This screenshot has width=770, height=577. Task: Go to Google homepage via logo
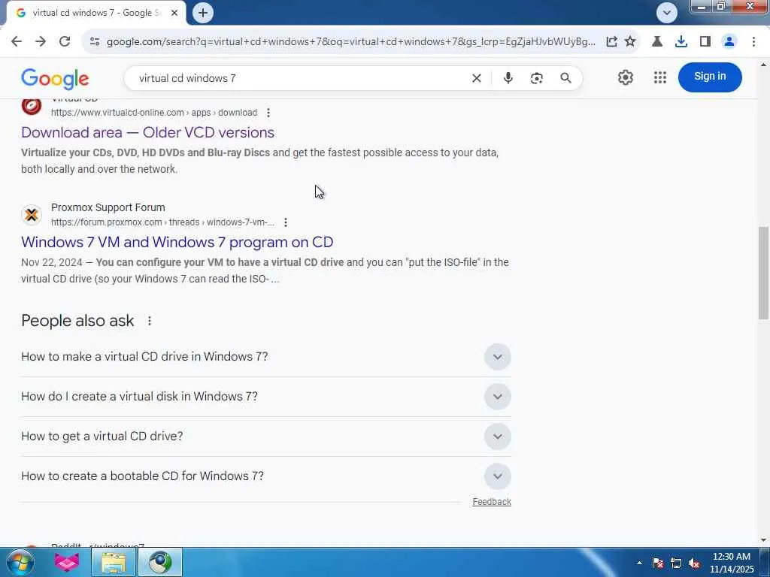pyautogui.click(x=55, y=78)
